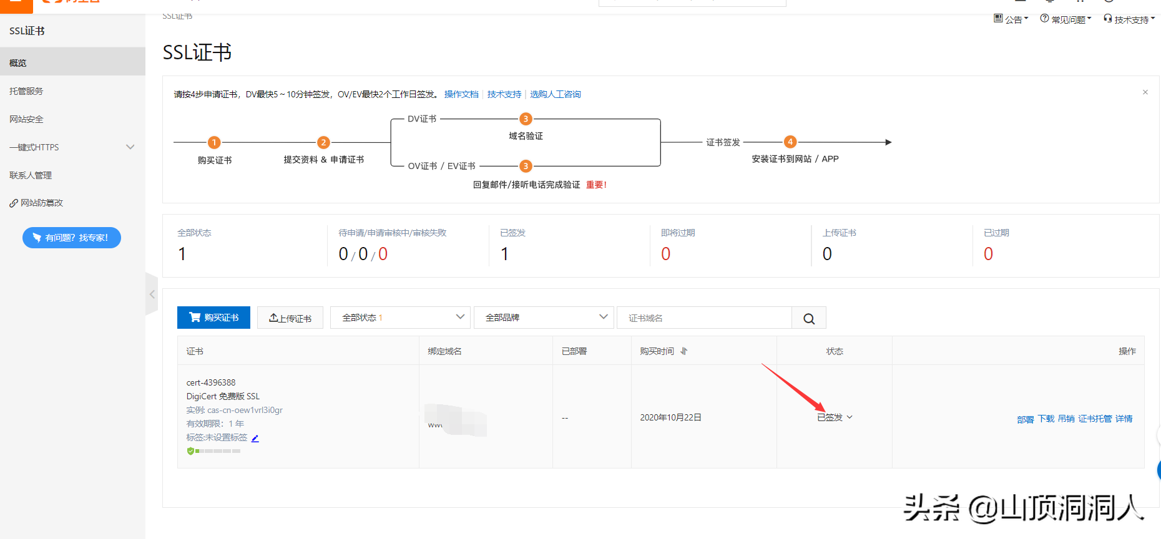Click the 上传证书 button
This screenshot has height=539, width=1161.
290,318
